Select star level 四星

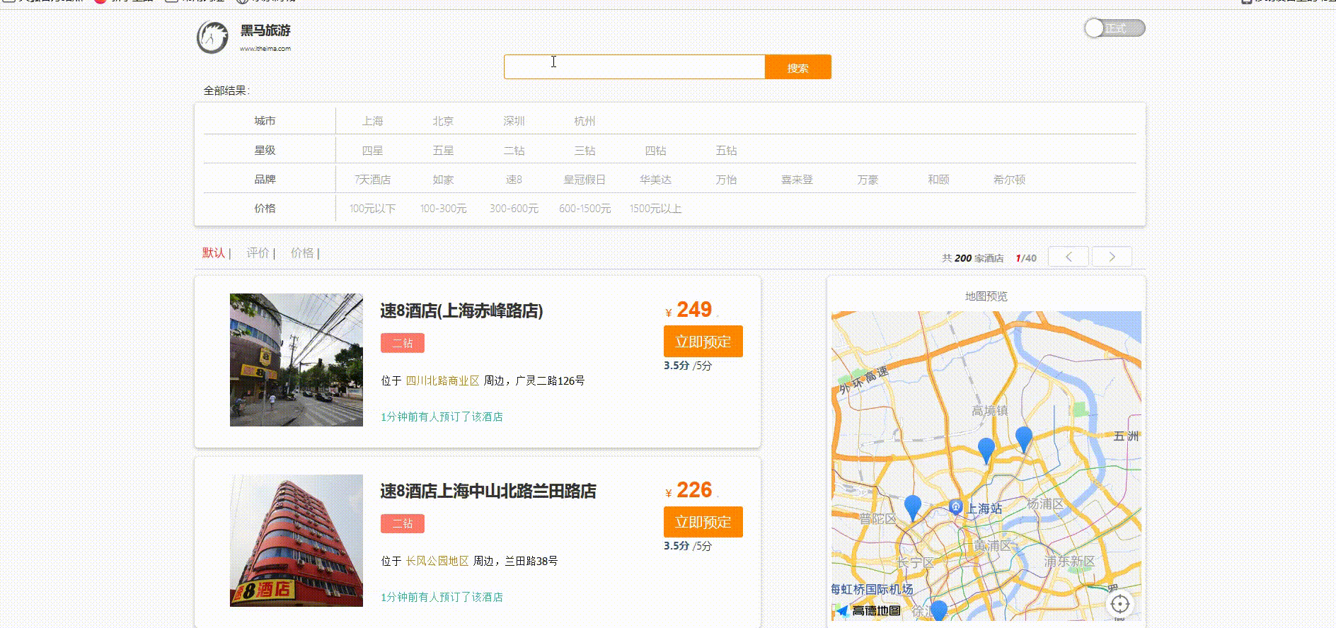[373, 151]
